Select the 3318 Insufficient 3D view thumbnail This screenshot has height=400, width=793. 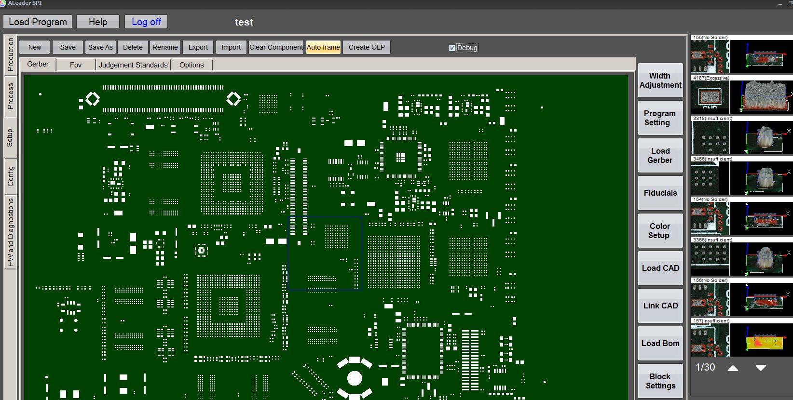[761, 137]
